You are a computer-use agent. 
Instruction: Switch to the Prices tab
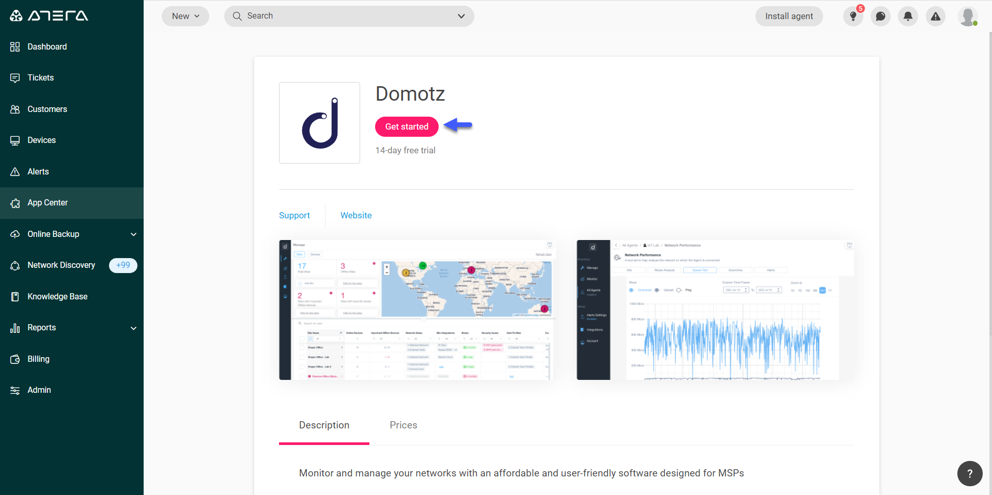pos(404,425)
